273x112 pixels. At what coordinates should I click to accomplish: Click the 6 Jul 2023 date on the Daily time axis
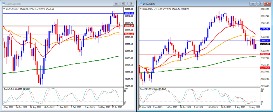point(198,107)
